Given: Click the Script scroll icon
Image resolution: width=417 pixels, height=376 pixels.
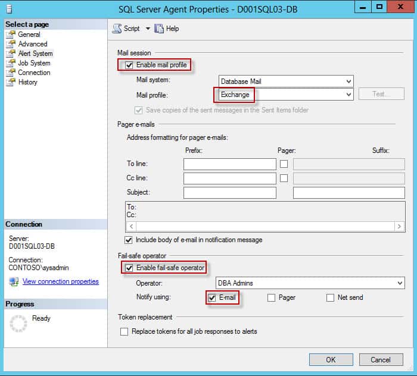Looking at the screenshot, I should coord(117,29).
